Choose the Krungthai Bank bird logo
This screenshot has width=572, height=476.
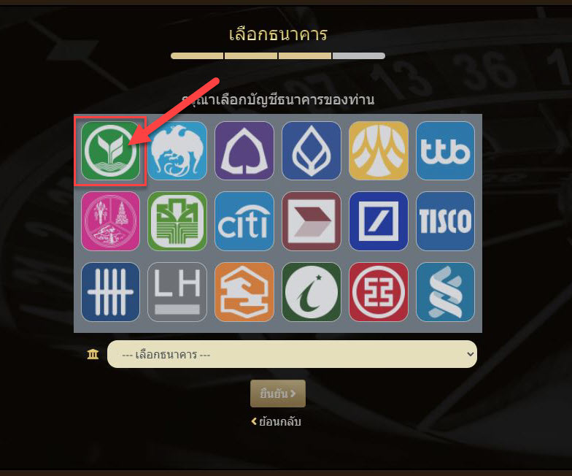tap(177, 150)
